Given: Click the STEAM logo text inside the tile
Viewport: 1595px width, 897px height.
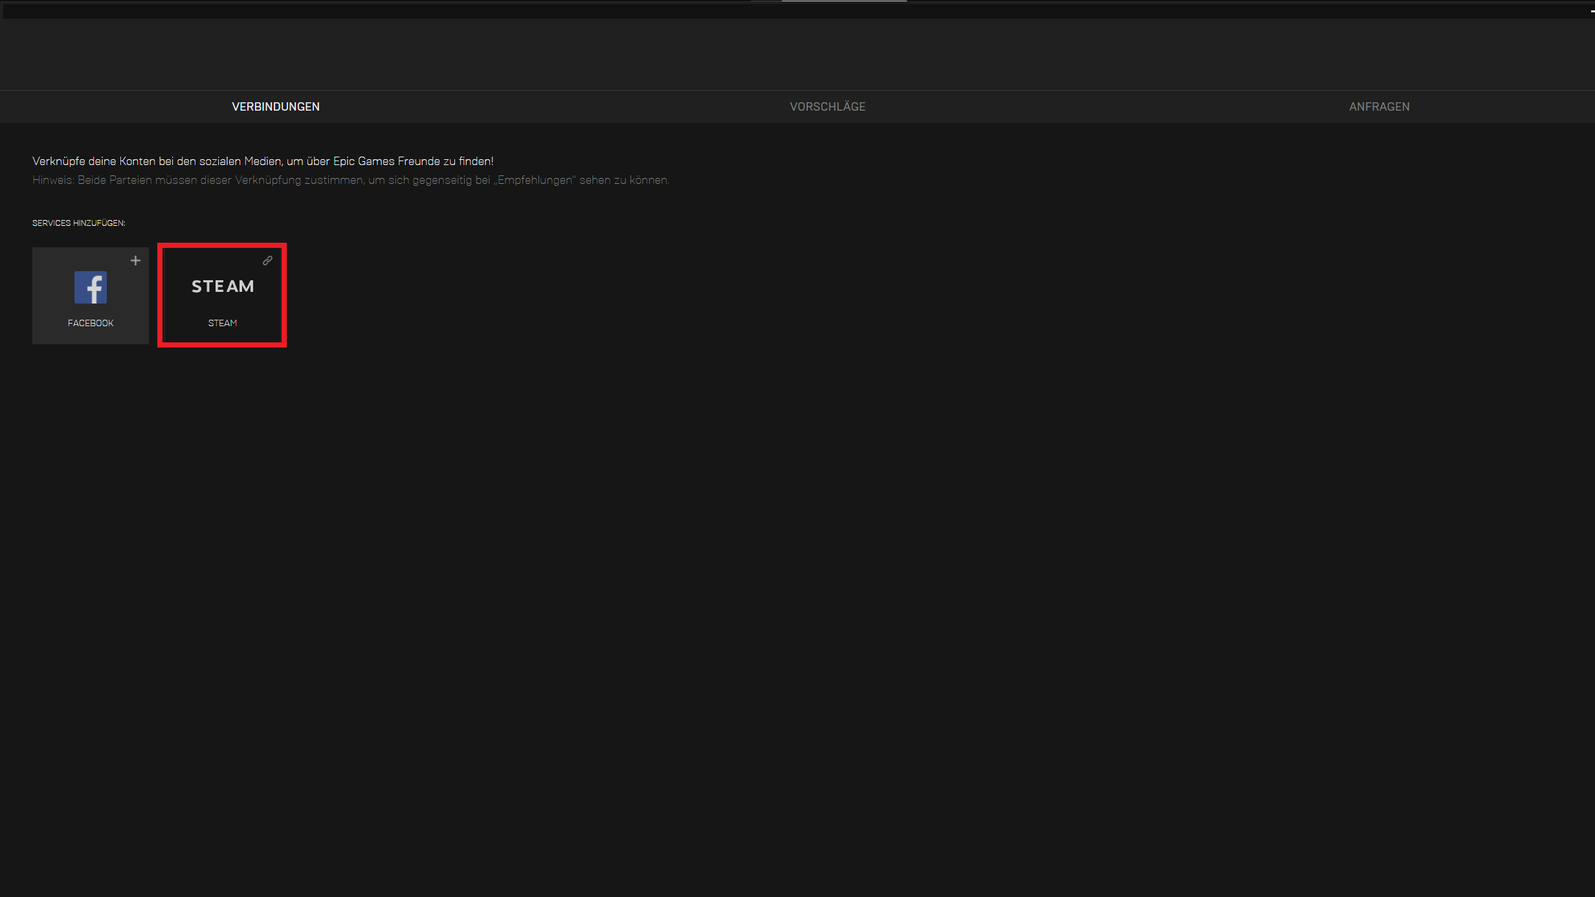Looking at the screenshot, I should 222,285.
